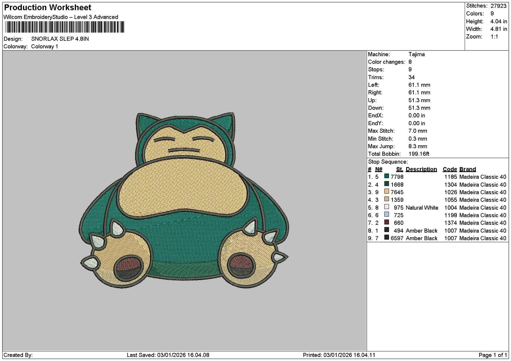Click stitch count '7798' in stop row 1

(397, 177)
